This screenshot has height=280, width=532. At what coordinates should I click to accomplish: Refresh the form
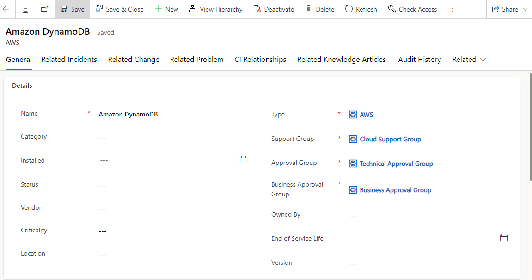click(361, 9)
